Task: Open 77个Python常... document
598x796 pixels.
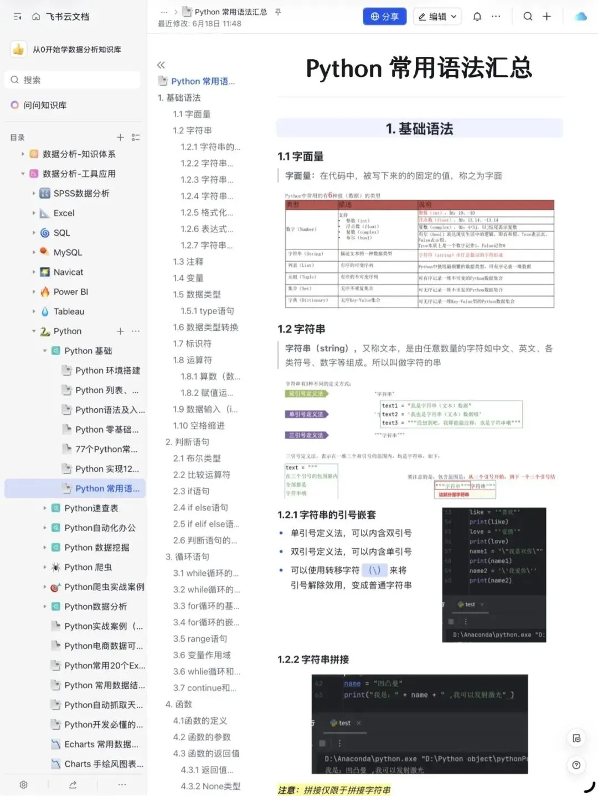Action: pos(106,449)
